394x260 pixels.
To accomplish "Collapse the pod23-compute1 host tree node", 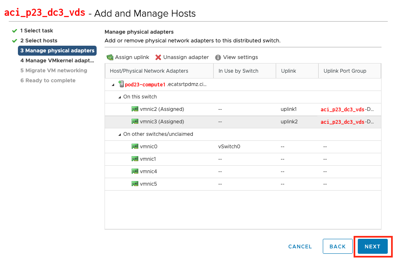I will click(x=113, y=85).
